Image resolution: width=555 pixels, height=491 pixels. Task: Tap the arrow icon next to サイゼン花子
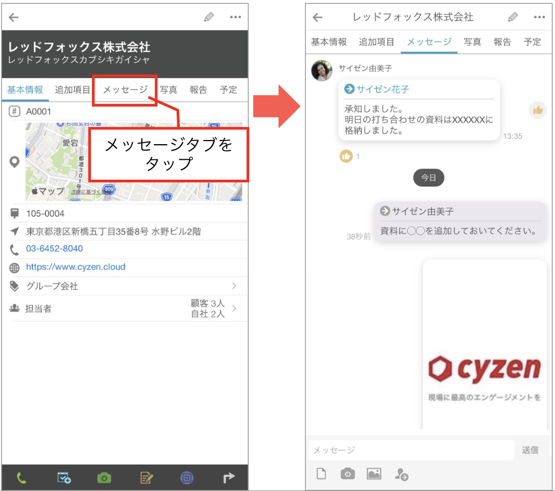pos(349,89)
